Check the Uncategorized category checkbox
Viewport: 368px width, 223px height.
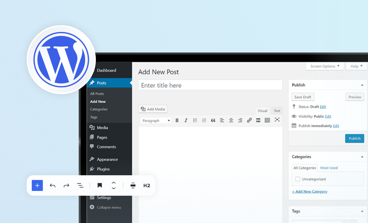pyautogui.click(x=298, y=179)
